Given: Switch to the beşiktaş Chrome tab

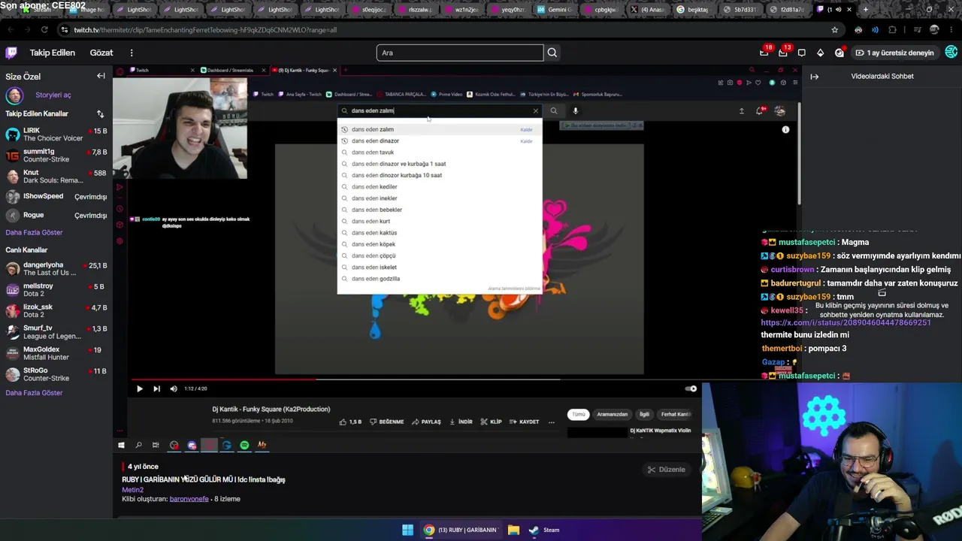Looking at the screenshot, I should [694, 10].
